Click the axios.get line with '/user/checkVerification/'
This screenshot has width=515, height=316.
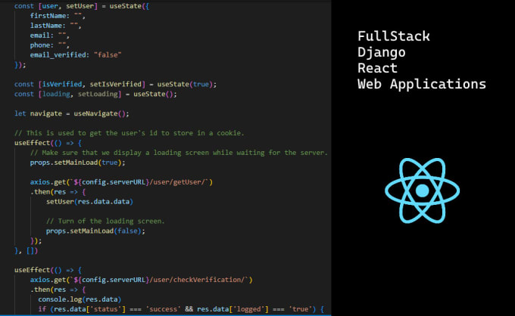141,280
